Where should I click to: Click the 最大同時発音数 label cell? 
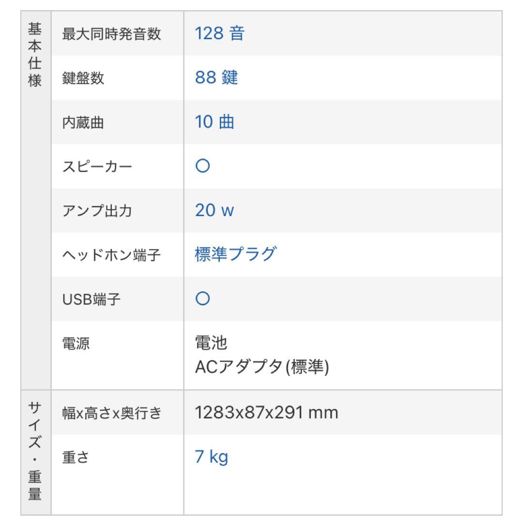pos(111,34)
